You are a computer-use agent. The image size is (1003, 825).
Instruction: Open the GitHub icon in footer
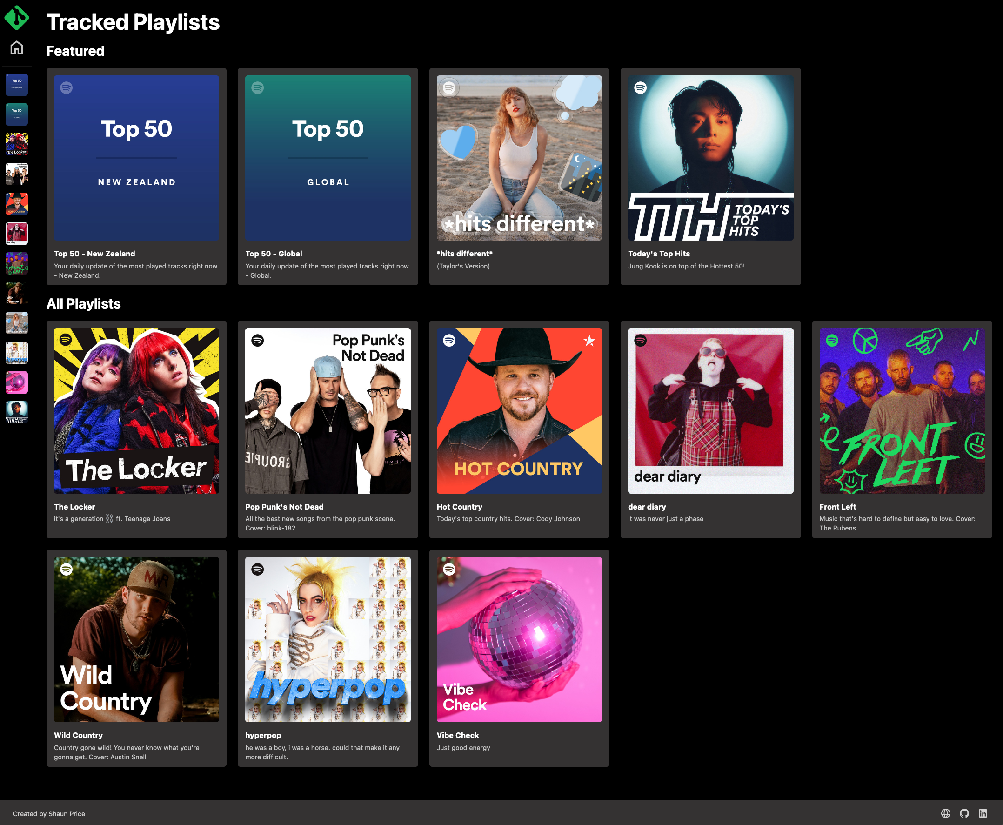click(x=964, y=813)
